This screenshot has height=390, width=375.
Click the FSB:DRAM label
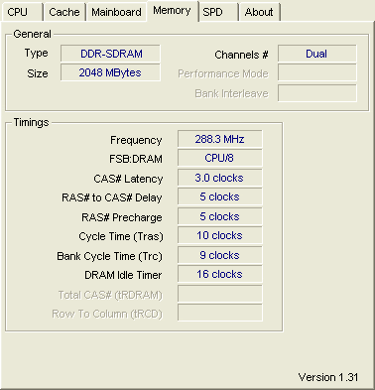coord(136,159)
